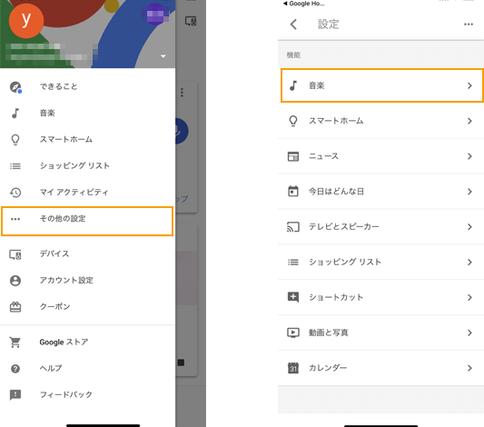
Task: Tap the coupon gift icon
Action: coord(15,307)
